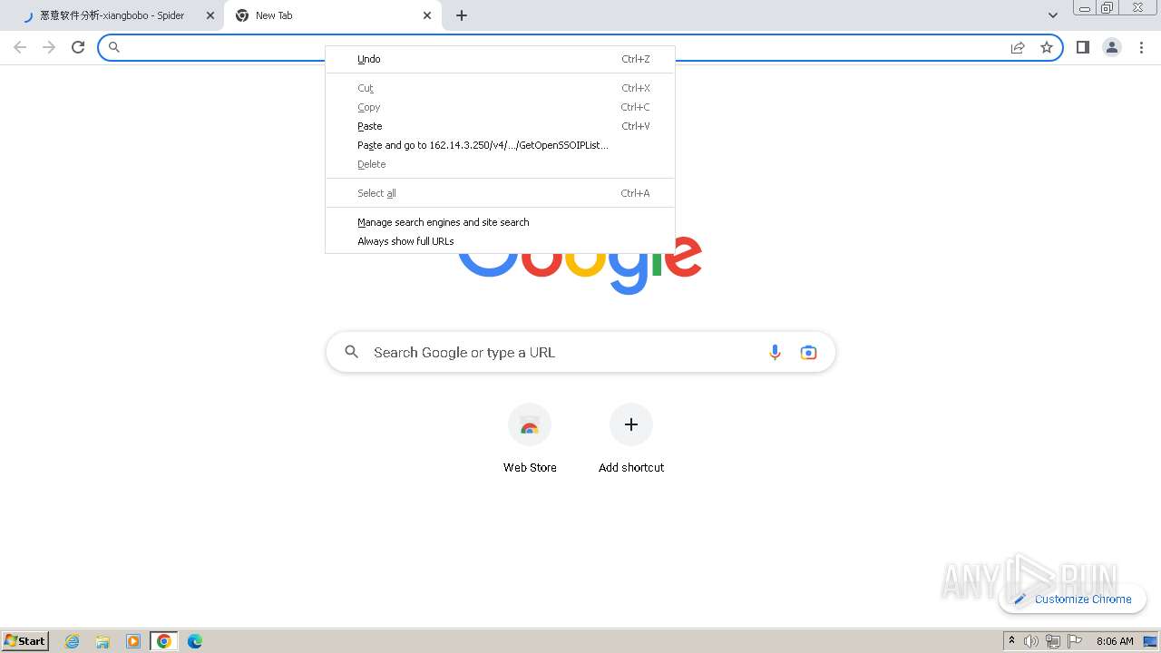Open Chrome three-dot menu

(x=1141, y=47)
